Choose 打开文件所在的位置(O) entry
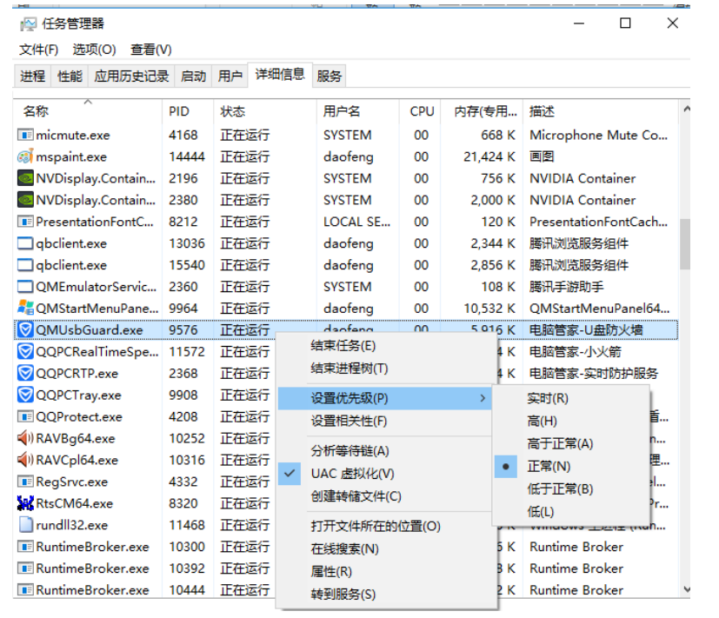 click(x=385, y=526)
